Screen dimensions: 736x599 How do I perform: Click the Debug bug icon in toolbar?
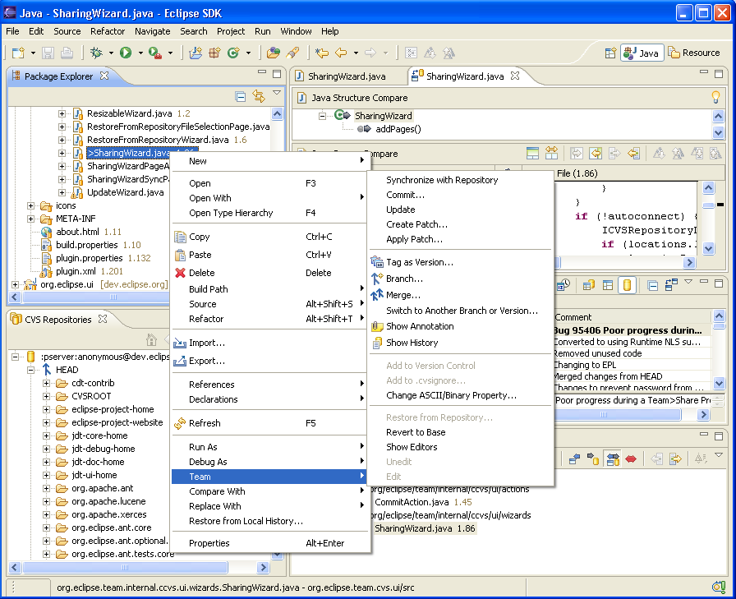[96, 53]
